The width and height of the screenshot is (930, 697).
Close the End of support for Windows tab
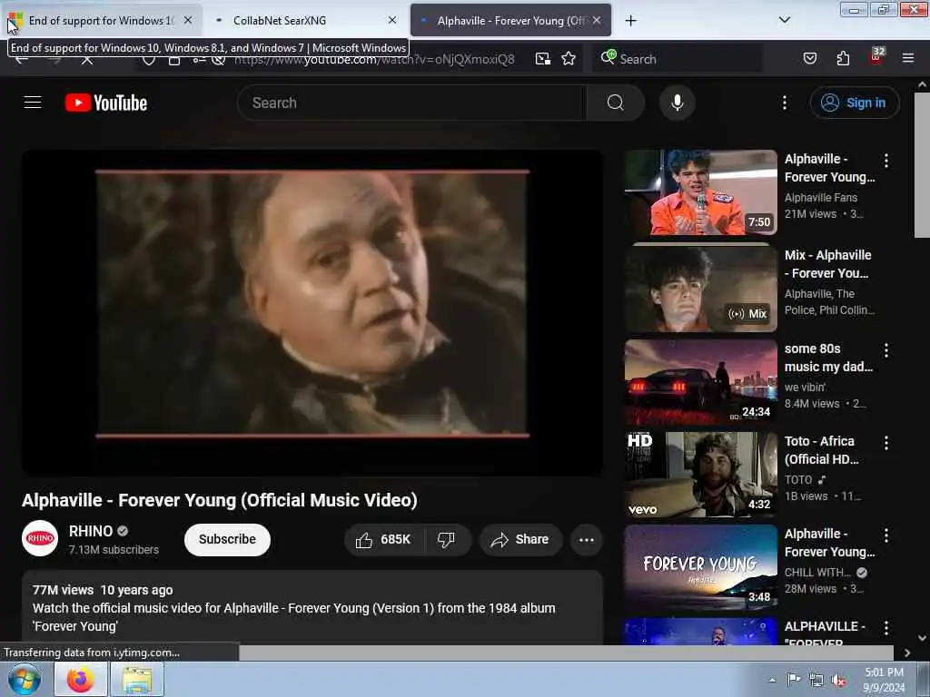[187, 20]
